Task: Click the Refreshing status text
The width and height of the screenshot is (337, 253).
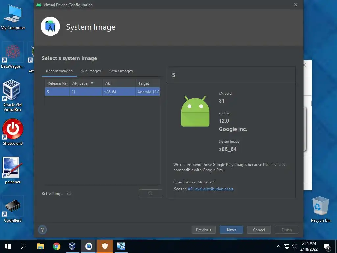Action: click(x=52, y=194)
